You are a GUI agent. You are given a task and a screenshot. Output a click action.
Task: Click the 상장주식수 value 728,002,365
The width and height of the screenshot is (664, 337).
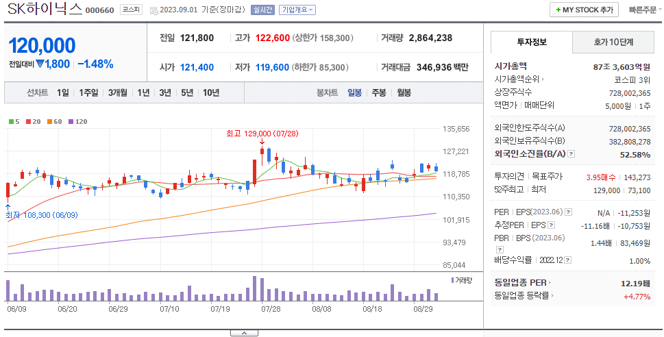click(x=630, y=93)
